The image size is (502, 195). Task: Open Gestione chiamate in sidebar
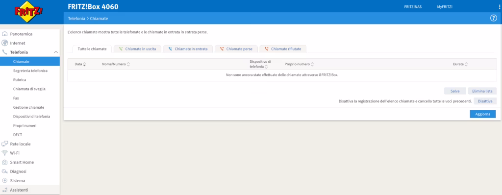coord(30,107)
